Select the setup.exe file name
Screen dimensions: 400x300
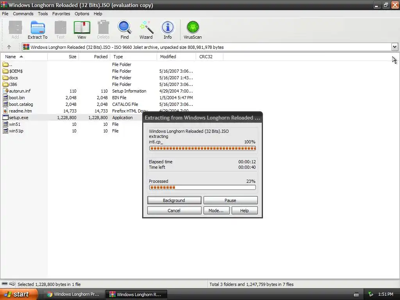tap(19, 118)
